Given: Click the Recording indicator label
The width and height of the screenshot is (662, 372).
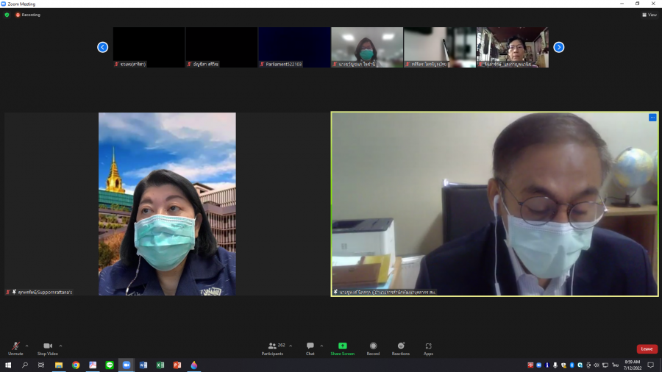Looking at the screenshot, I should 29,15.
